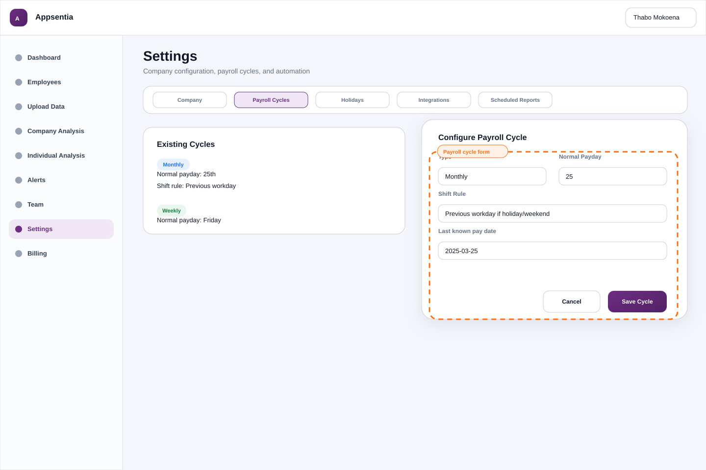
Task: Switch to the Company tab
Action: [190, 100]
